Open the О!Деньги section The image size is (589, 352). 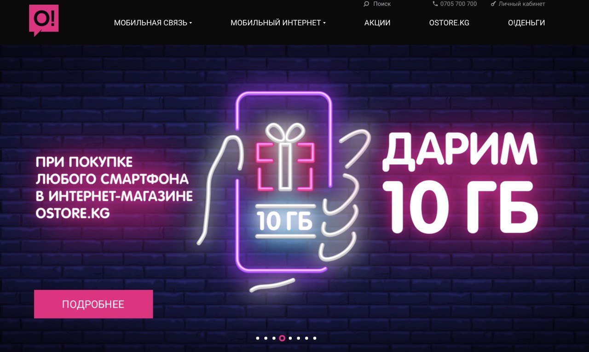[x=526, y=23]
